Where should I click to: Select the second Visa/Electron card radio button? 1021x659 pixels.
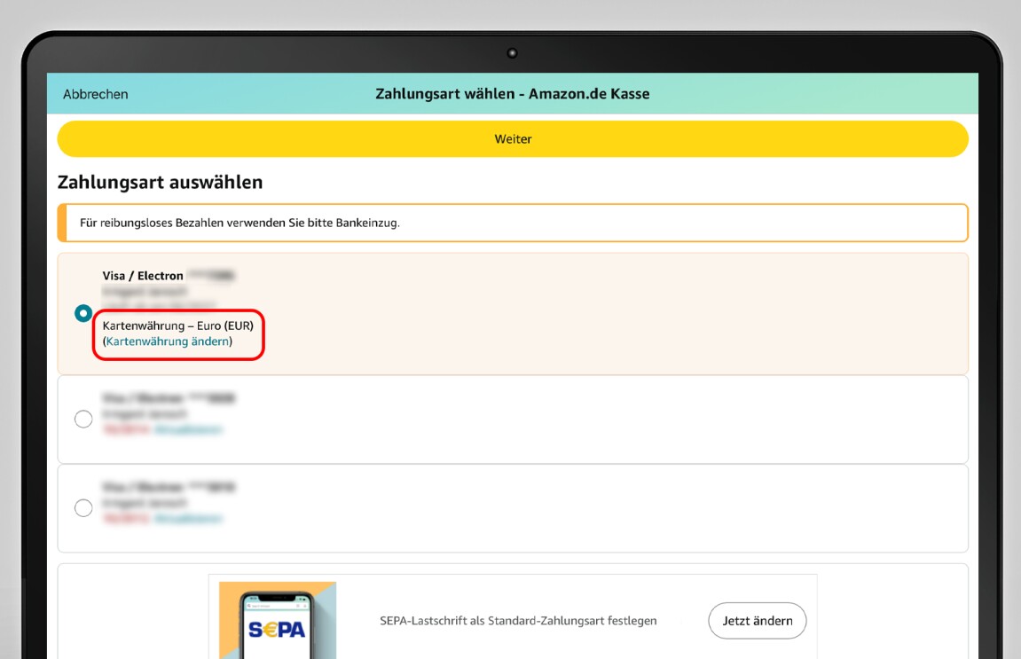[83, 418]
